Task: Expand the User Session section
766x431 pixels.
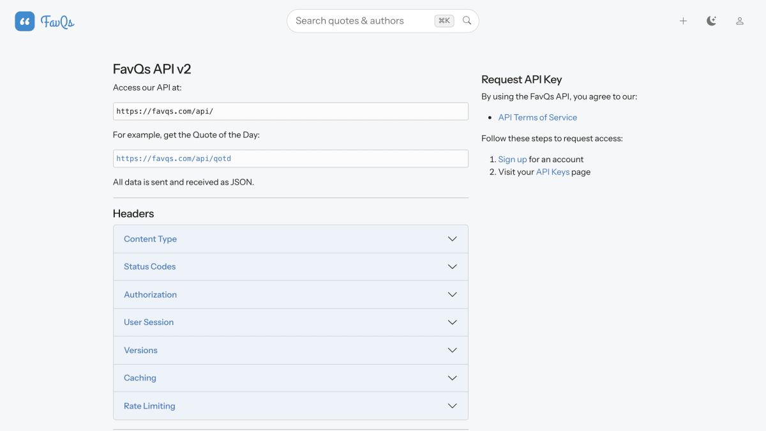Action: pyautogui.click(x=290, y=322)
